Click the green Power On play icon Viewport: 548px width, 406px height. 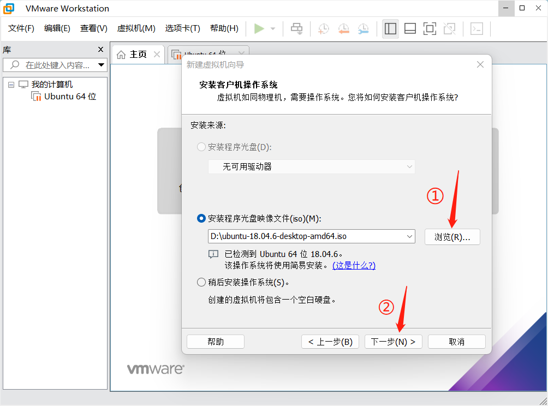(259, 29)
